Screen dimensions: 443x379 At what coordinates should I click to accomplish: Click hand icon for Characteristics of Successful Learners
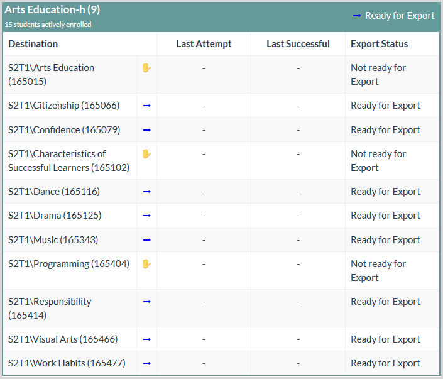[146, 154]
